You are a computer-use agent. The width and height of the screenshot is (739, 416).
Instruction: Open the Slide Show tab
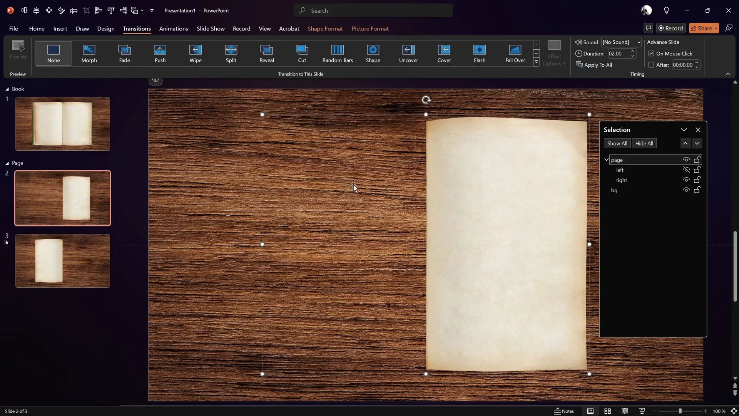click(211, 29)
